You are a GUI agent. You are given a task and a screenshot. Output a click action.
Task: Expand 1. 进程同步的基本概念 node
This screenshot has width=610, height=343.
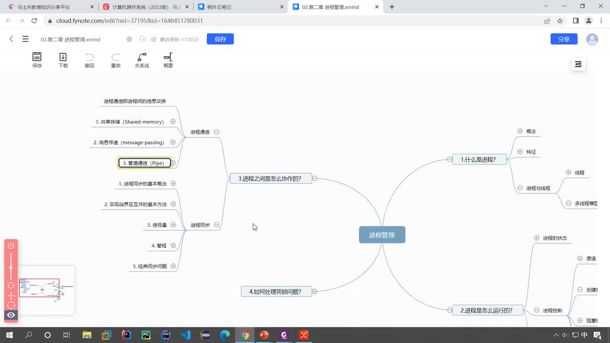click(173, 183)
